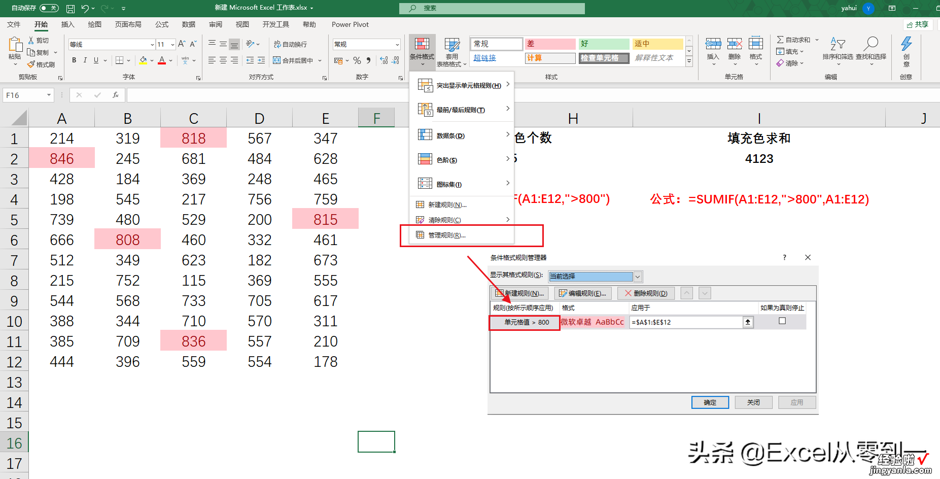Expand the cell styles gallery
940x479 pixels.
[x=689, y=61]
